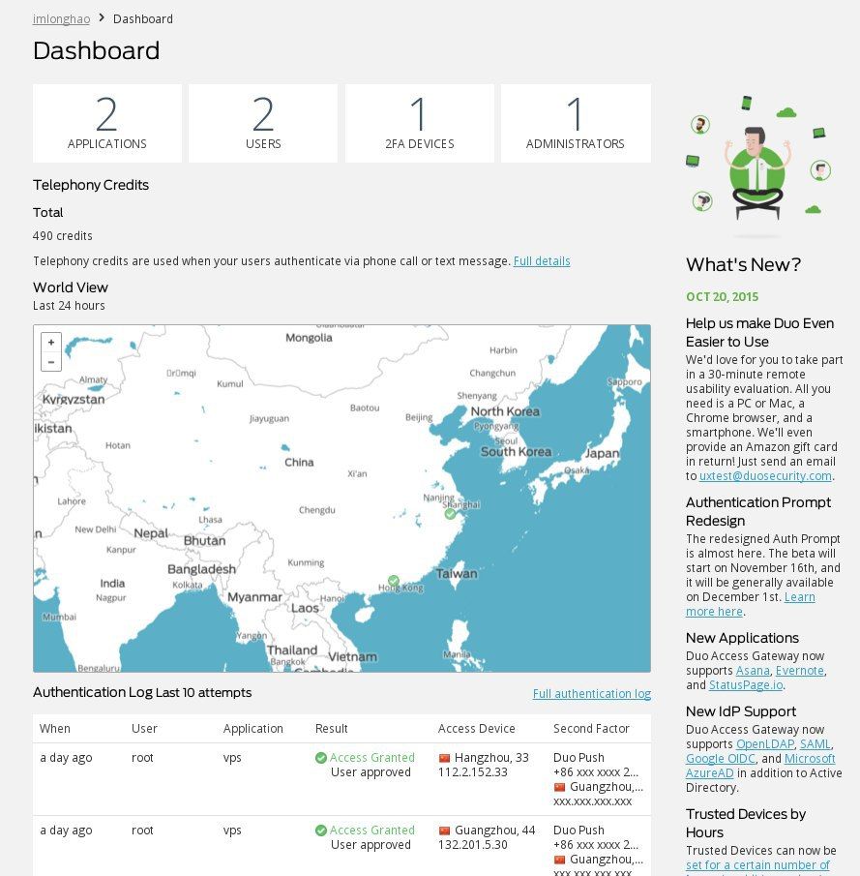Open the OpenLDAP support link

click(765, 744)
